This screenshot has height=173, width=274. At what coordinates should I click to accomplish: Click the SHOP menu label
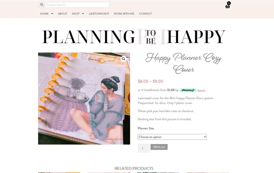click(x=76, y=14)
